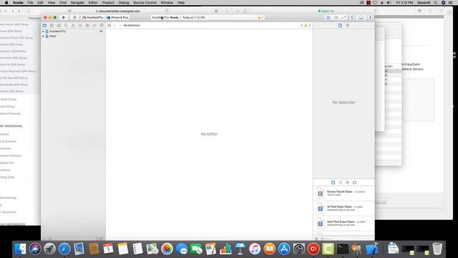The height and width of the screenshot is (258, 458).
Task: Open the Source Control navigator
Action: tap(52, 26)
